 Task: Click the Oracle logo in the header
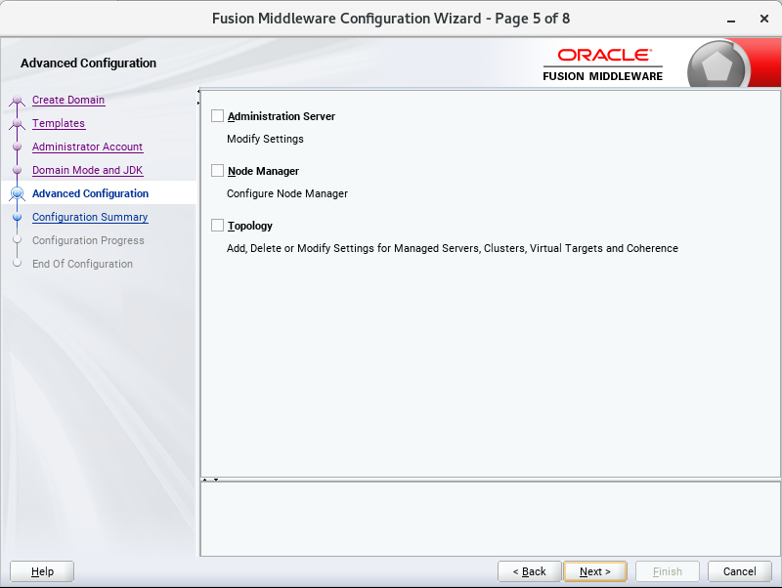(x=603, y=55)
